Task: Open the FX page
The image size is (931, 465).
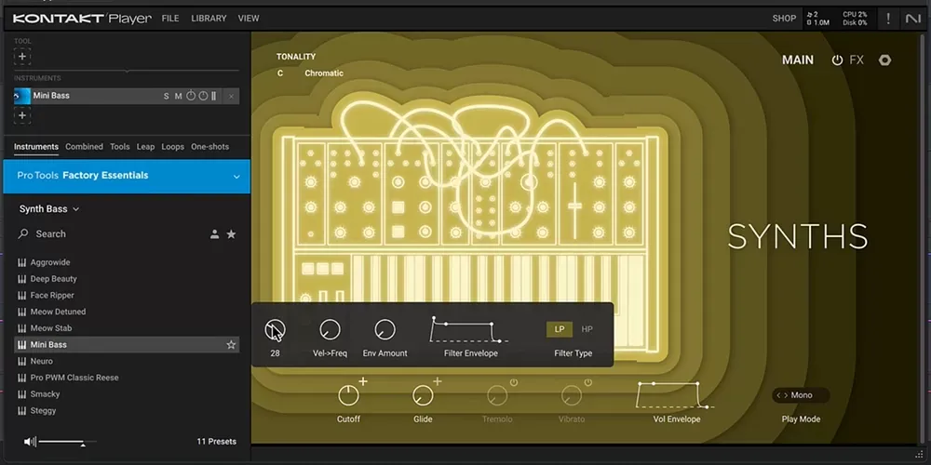Action: [x=857, y=60]
